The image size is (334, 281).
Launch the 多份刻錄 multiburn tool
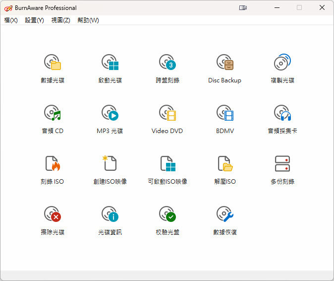tap(282, 164)
